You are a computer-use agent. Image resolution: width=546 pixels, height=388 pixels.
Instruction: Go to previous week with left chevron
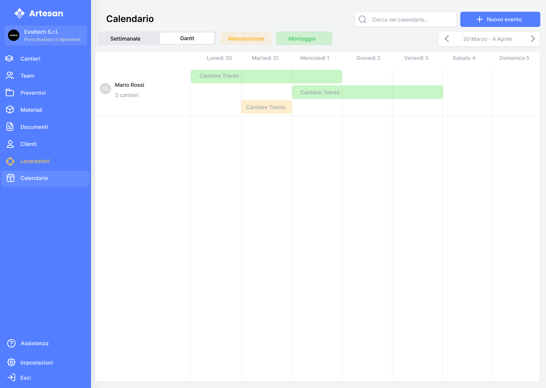[447, 39]
